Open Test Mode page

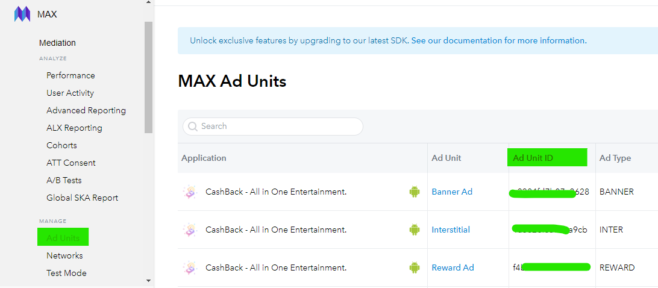click(x=66, y=274)
